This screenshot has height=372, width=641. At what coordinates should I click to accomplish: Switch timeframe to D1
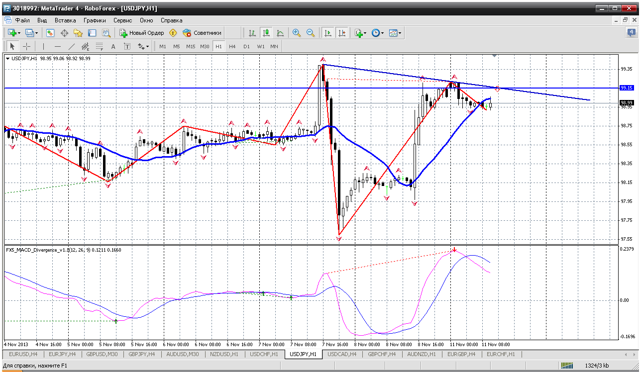[246, 46]
